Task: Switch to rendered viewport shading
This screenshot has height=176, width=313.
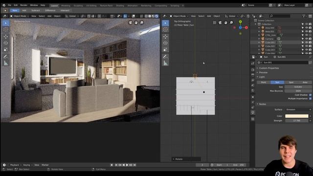Action: point(156,16)
